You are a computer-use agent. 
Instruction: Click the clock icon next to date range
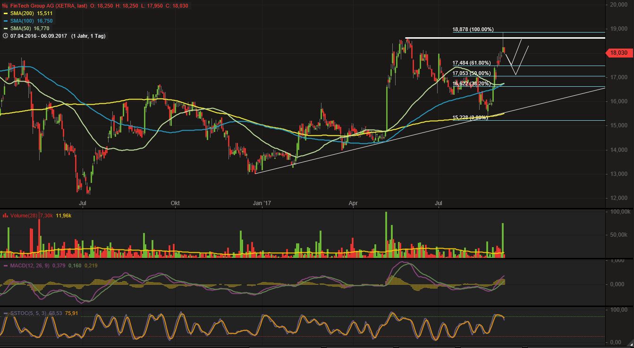click(5, 35)
